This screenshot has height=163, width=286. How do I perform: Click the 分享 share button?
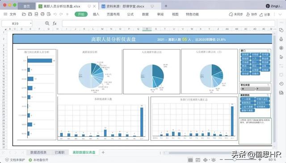pyautogui.click(x=265, y=15)
